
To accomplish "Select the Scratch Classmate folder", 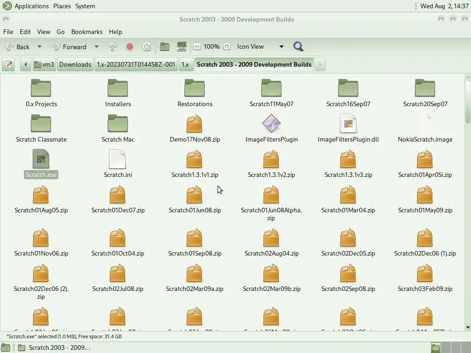I will click(x=41, y=129).
